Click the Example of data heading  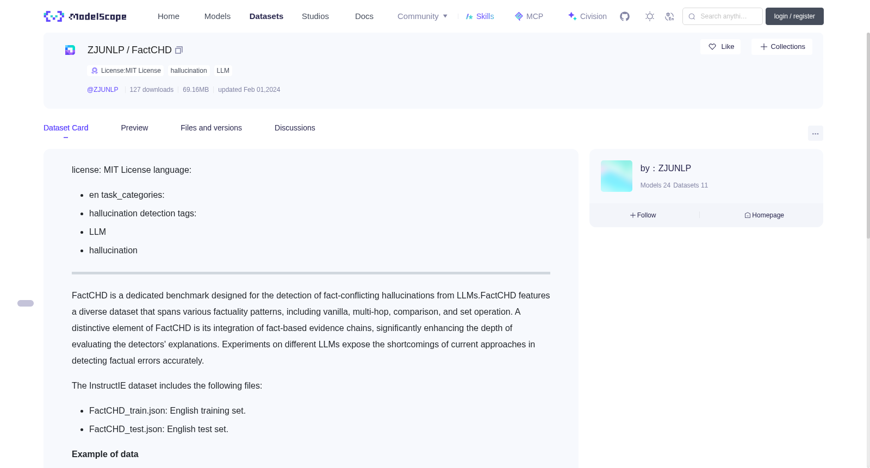105,454
